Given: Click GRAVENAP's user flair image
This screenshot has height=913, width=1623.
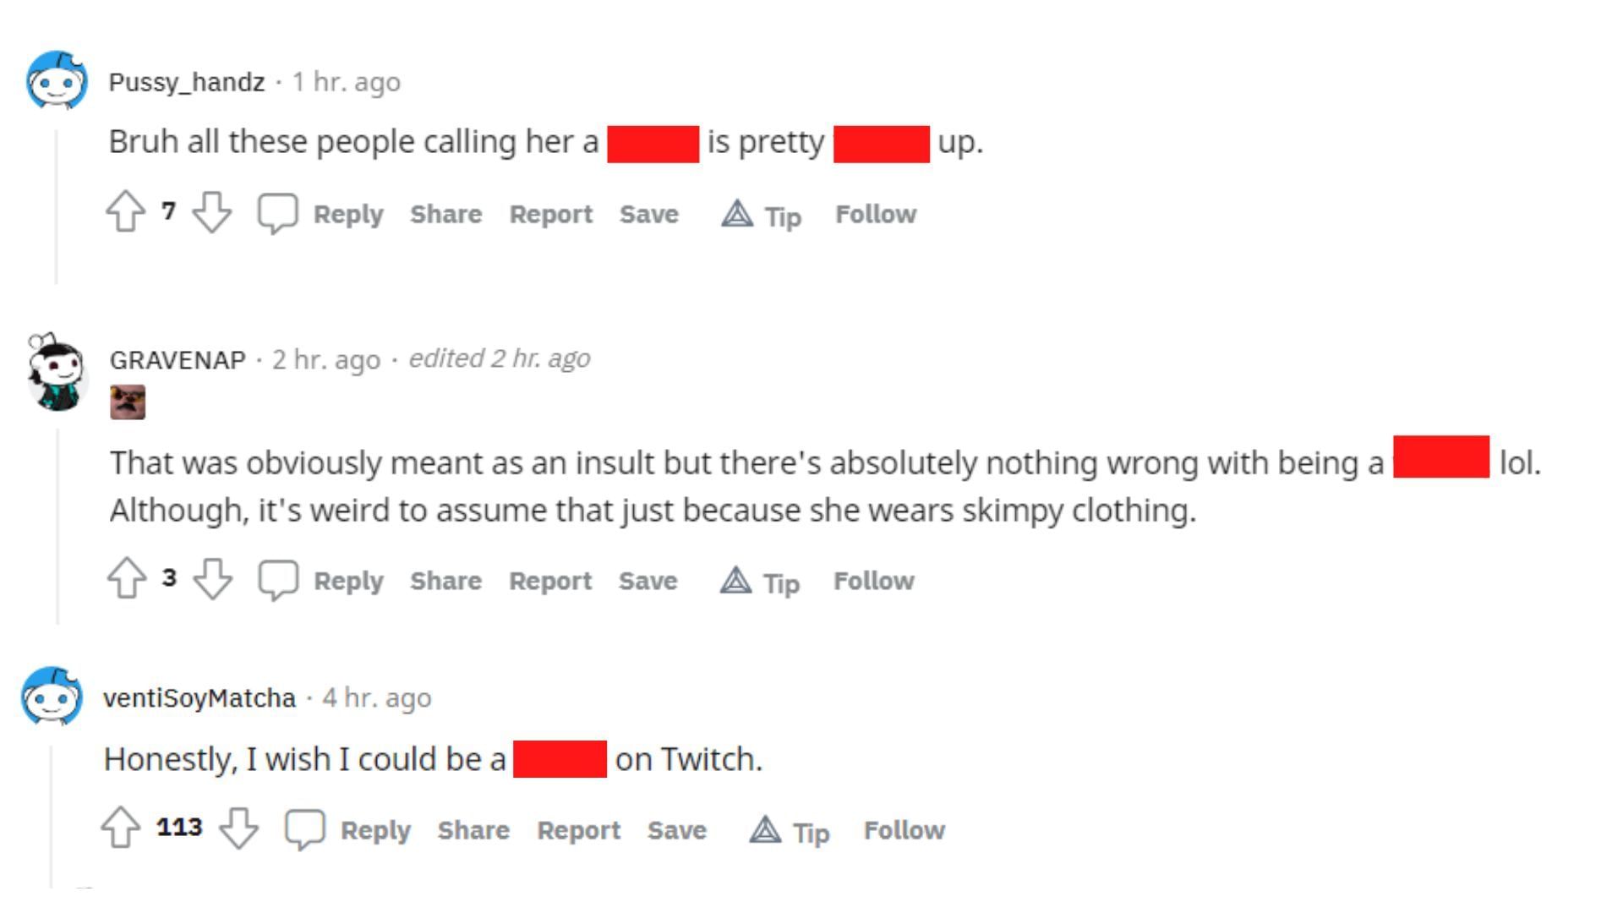Looking at the screenshot, I should point(128,402).
